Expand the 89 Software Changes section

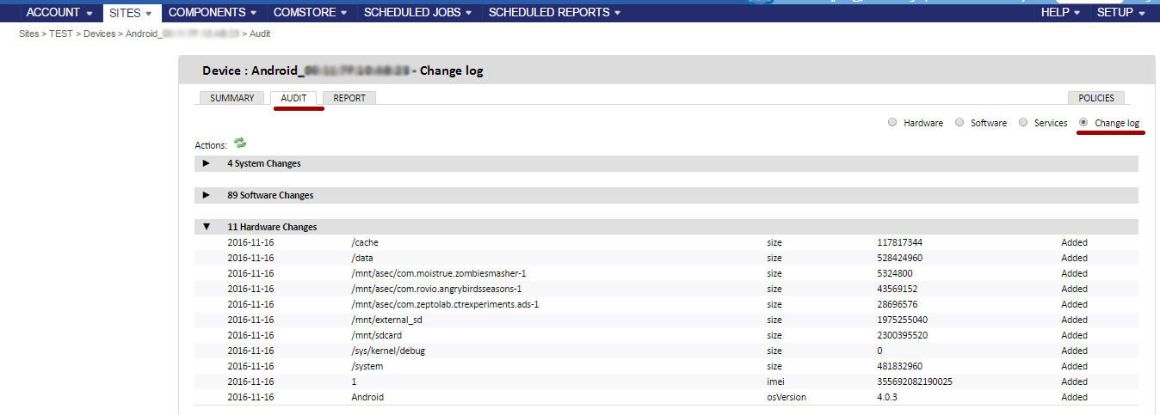(207, 195)
